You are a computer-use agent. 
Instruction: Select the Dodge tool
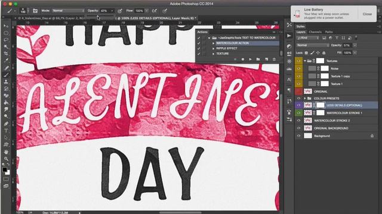click(x=6, y=117)
